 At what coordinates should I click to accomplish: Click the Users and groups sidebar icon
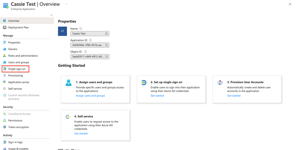5,62
